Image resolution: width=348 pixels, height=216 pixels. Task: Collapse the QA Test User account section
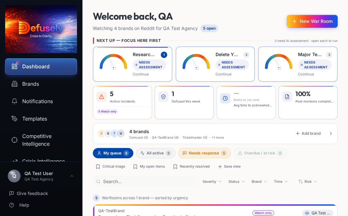coord(72,176)
